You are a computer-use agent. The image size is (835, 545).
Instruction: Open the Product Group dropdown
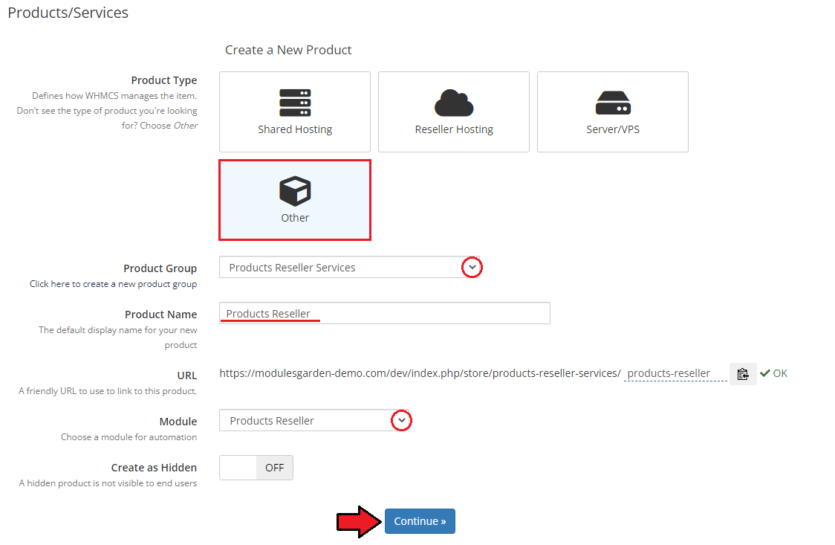click(349, 267)
